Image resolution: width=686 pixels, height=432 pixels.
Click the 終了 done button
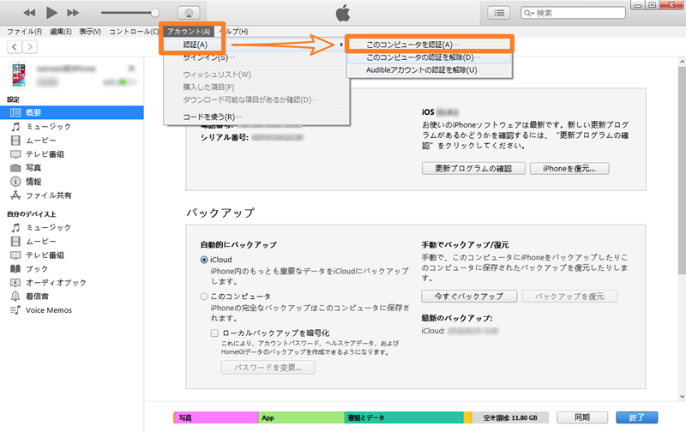tap(636, 417)
